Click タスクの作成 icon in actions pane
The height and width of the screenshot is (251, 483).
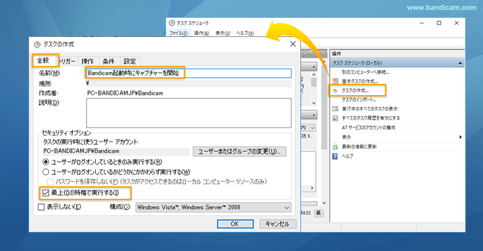(x=335, y=90)
